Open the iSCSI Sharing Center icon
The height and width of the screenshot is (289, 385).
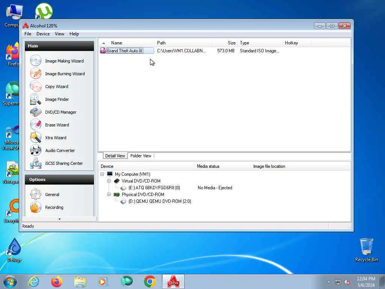pyautogui.click(x=36, y=163)
